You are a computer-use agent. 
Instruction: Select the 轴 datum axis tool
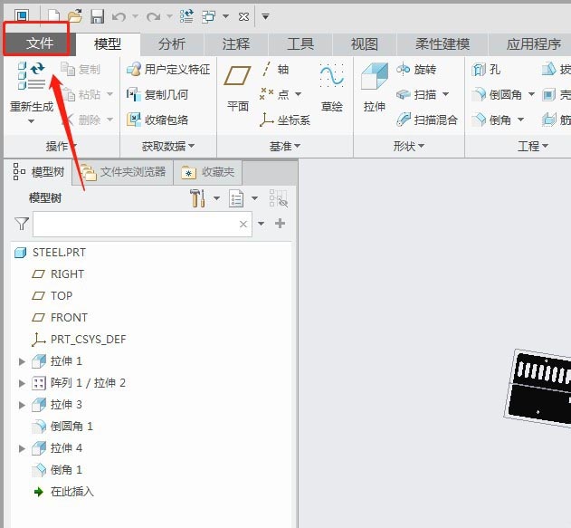pos(275,69)
